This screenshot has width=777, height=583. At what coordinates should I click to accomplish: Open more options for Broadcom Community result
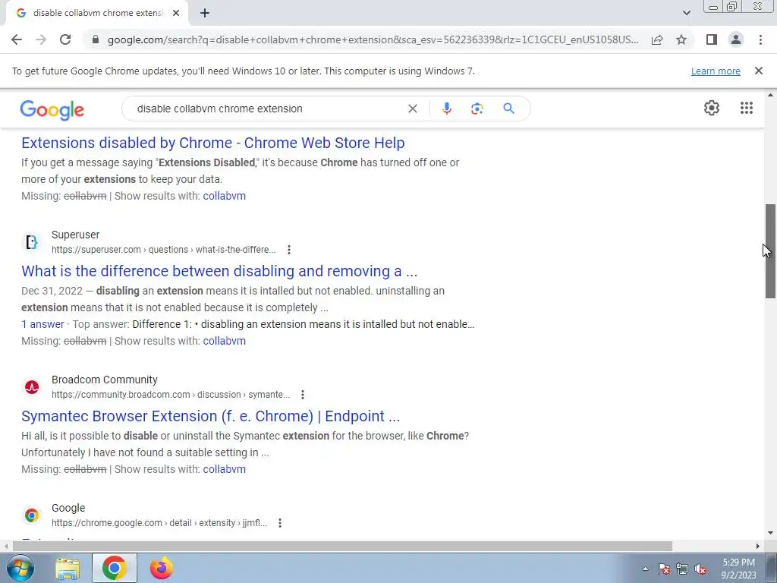[x=303, y=395]
